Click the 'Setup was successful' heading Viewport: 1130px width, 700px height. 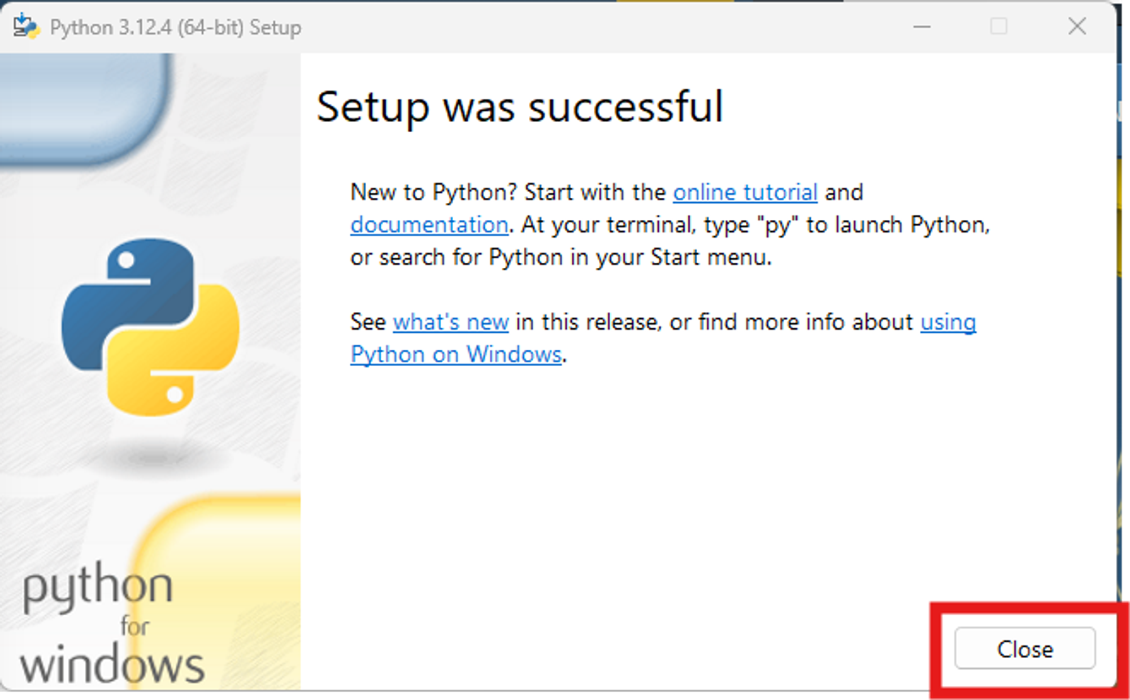point(519,107)
